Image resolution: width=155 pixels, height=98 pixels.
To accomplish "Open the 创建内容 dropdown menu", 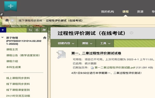I will [x=66, y=43].
